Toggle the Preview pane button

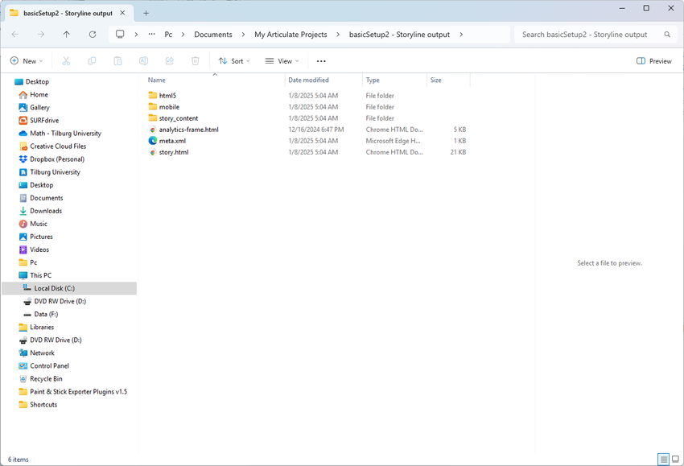653,61
